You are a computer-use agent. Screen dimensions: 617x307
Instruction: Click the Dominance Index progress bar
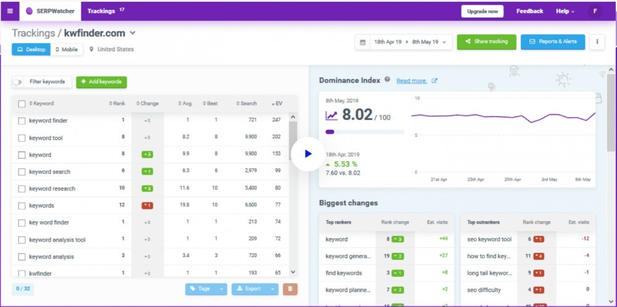pos(365,132)
